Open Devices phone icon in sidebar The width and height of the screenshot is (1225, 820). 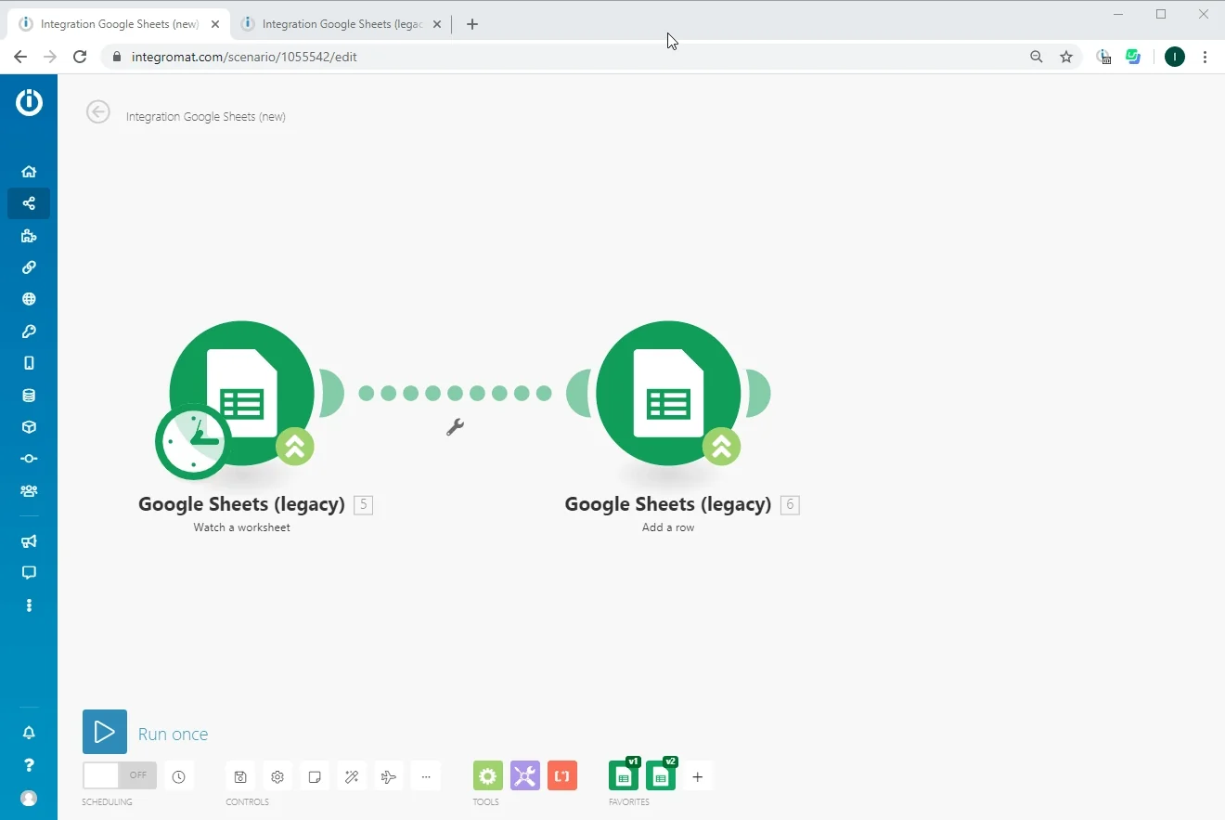point(29,363)
